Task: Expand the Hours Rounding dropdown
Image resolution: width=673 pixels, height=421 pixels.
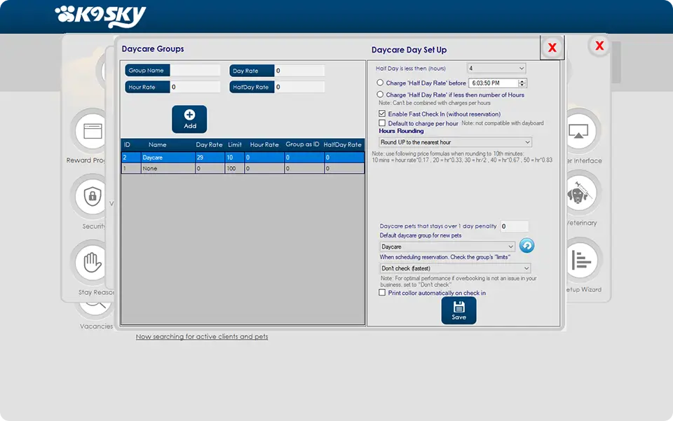Action: (x=455, y=142)
